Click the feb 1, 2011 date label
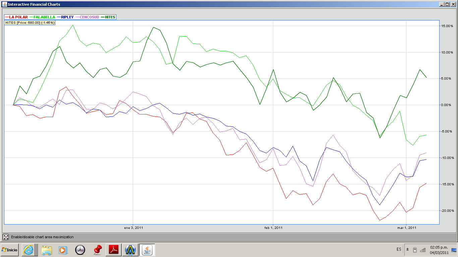Screen dimensions: 458x257 pyautogui.click(x=274, y=228)
